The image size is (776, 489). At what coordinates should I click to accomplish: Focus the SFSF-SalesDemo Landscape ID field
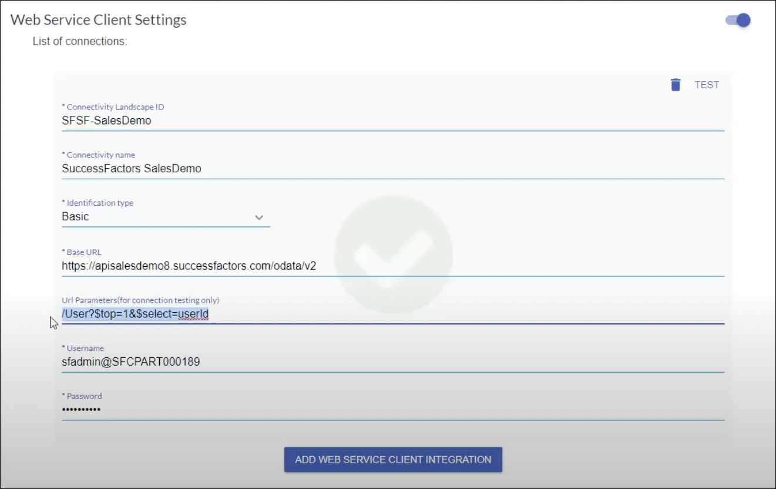point(392,120)
